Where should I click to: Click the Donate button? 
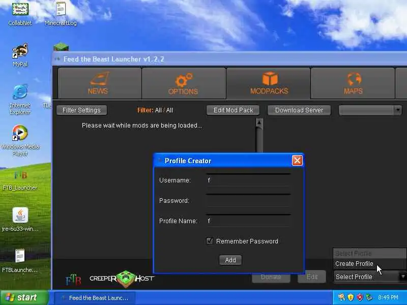click(x=271, y=277)
